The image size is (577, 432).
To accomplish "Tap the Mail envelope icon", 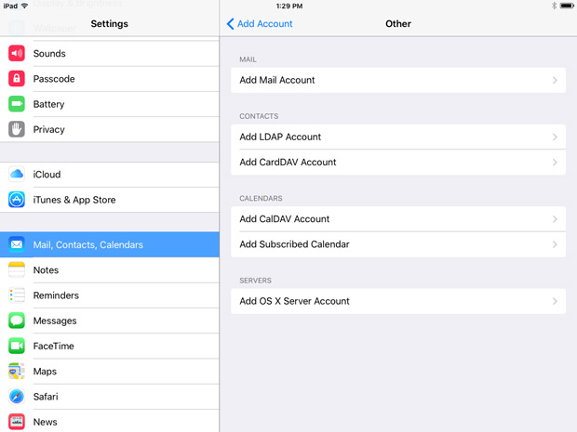I will [17, 244].
